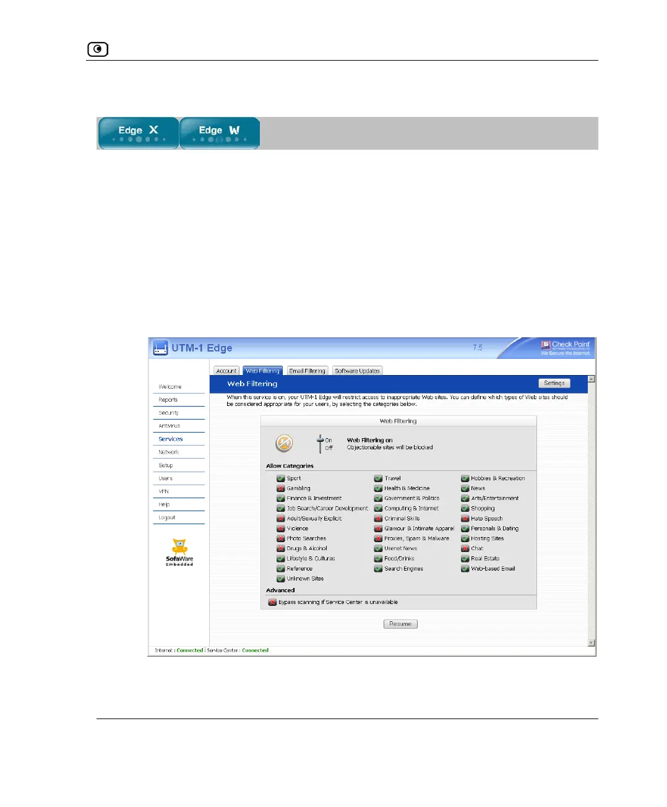Allow the Adult/Sexually Explicit category

click(x=280, y=519)
